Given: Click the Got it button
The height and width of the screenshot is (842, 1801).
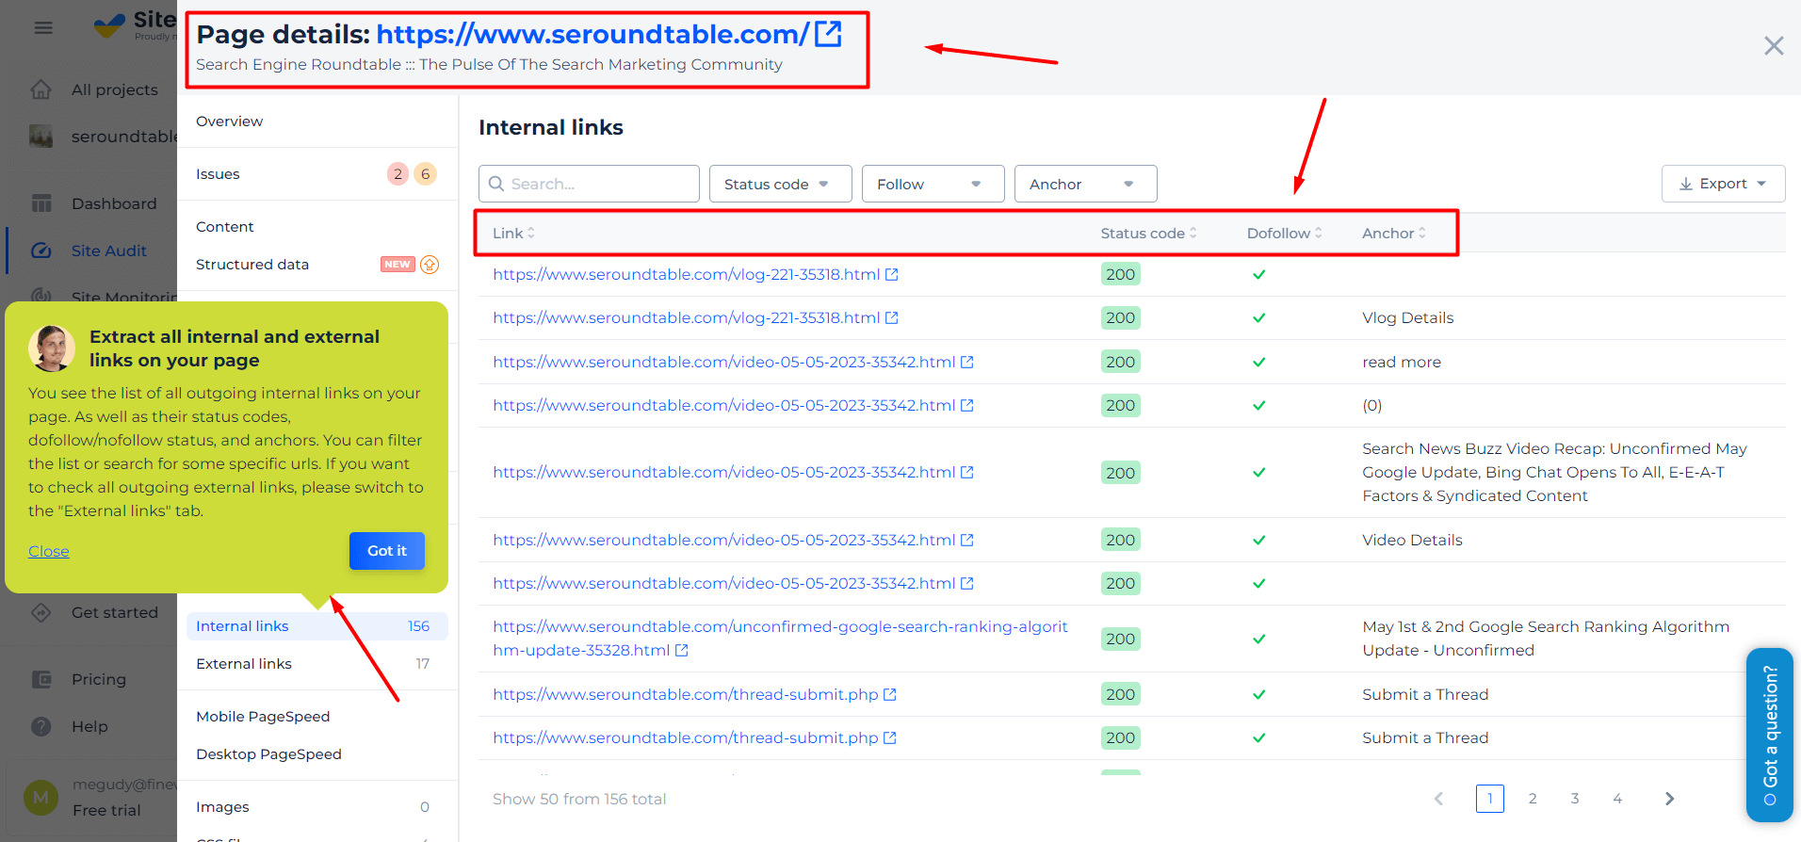Looking at the screenshot, I should pos(387,551).
